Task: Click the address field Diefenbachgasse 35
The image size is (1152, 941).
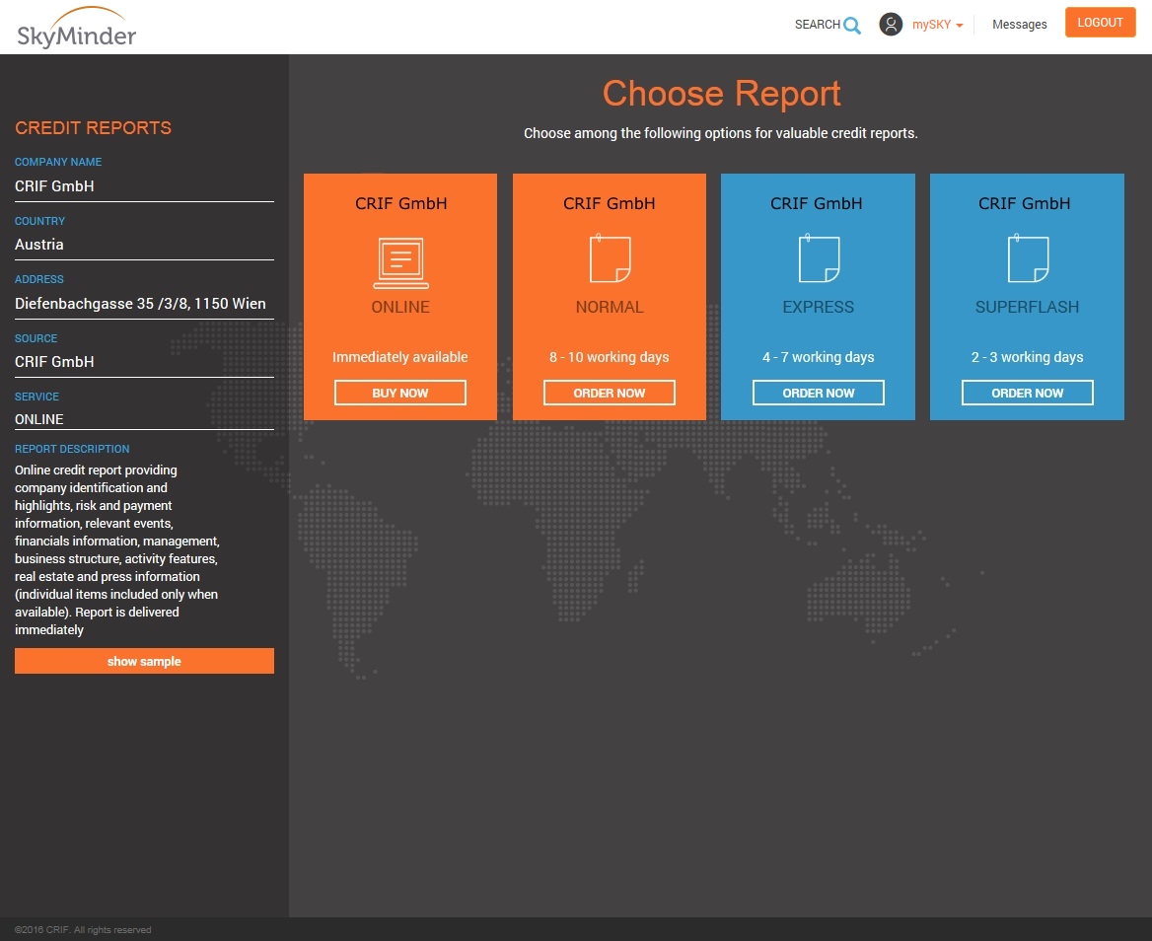Action: [x=144, y=304]
